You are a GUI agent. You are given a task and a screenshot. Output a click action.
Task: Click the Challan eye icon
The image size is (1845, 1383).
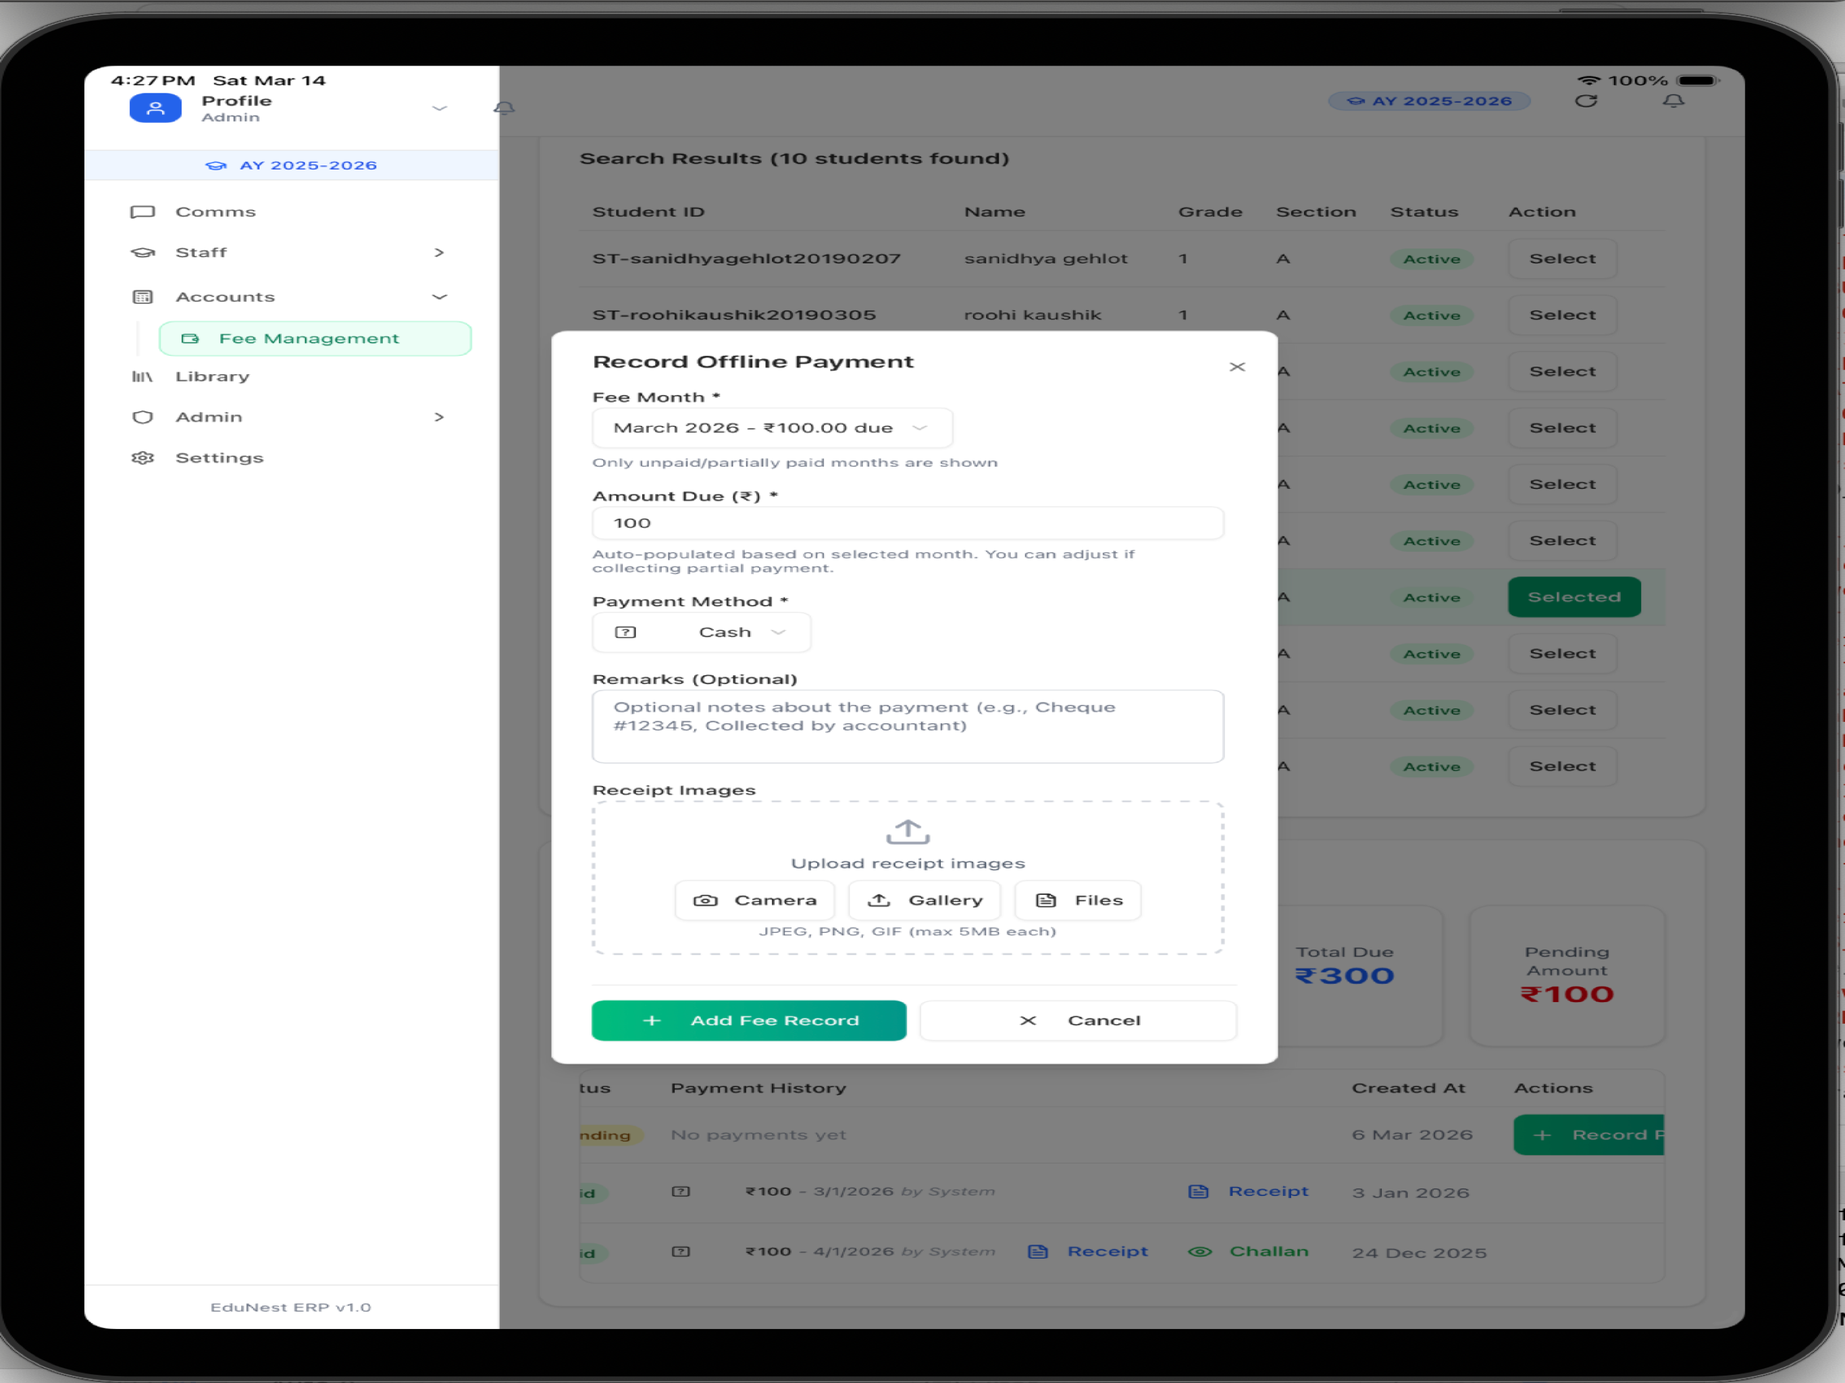tap(1199, 1251)
